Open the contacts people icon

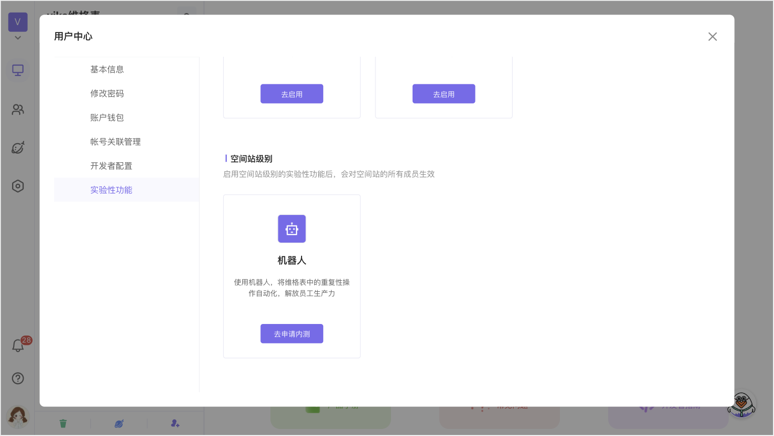pos(18,110)
